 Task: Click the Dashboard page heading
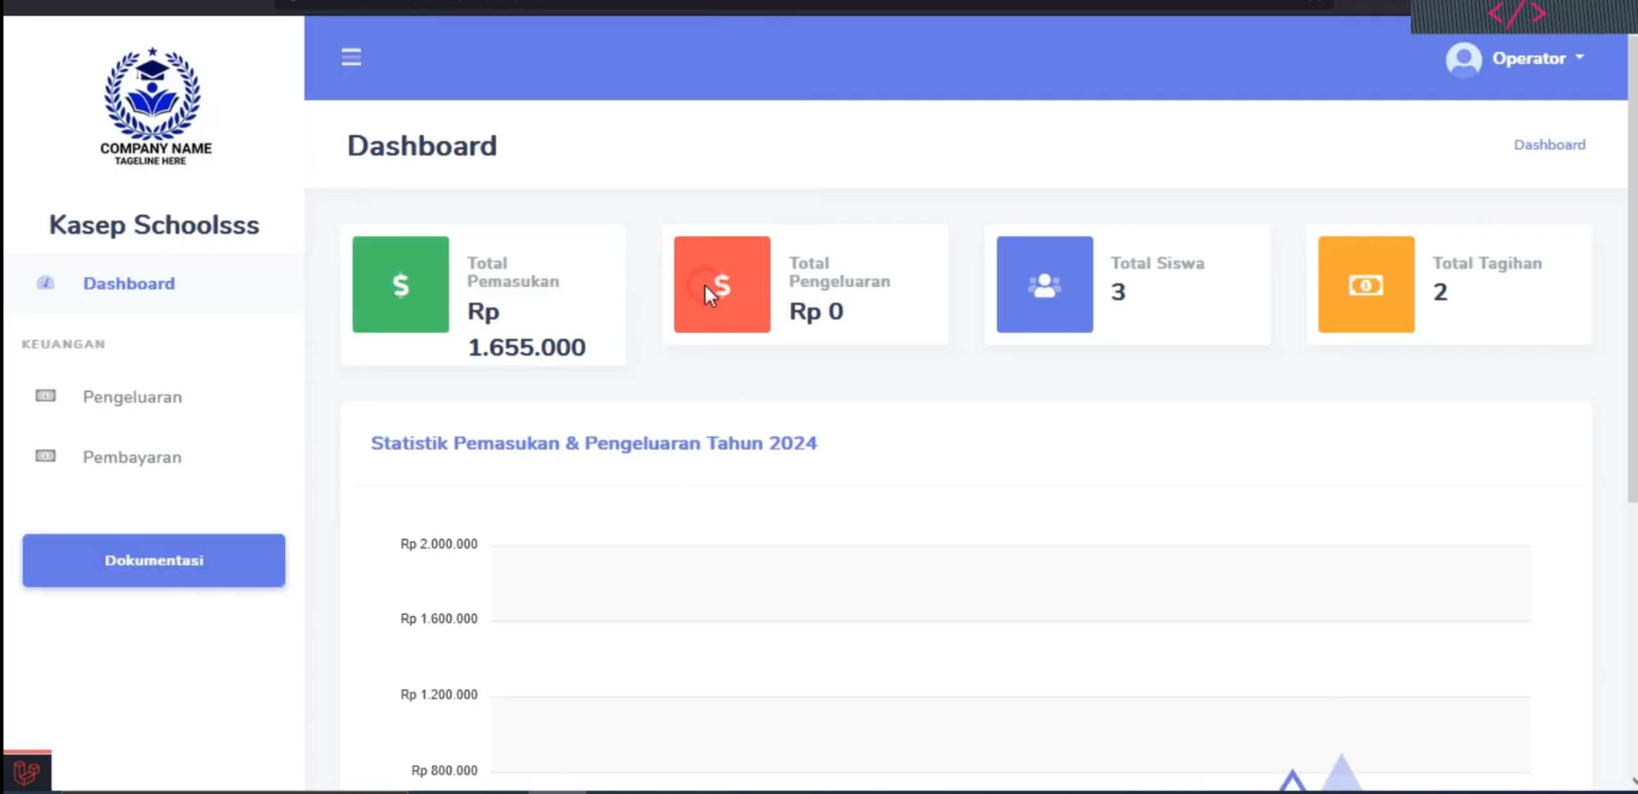[x=422, y=146]
